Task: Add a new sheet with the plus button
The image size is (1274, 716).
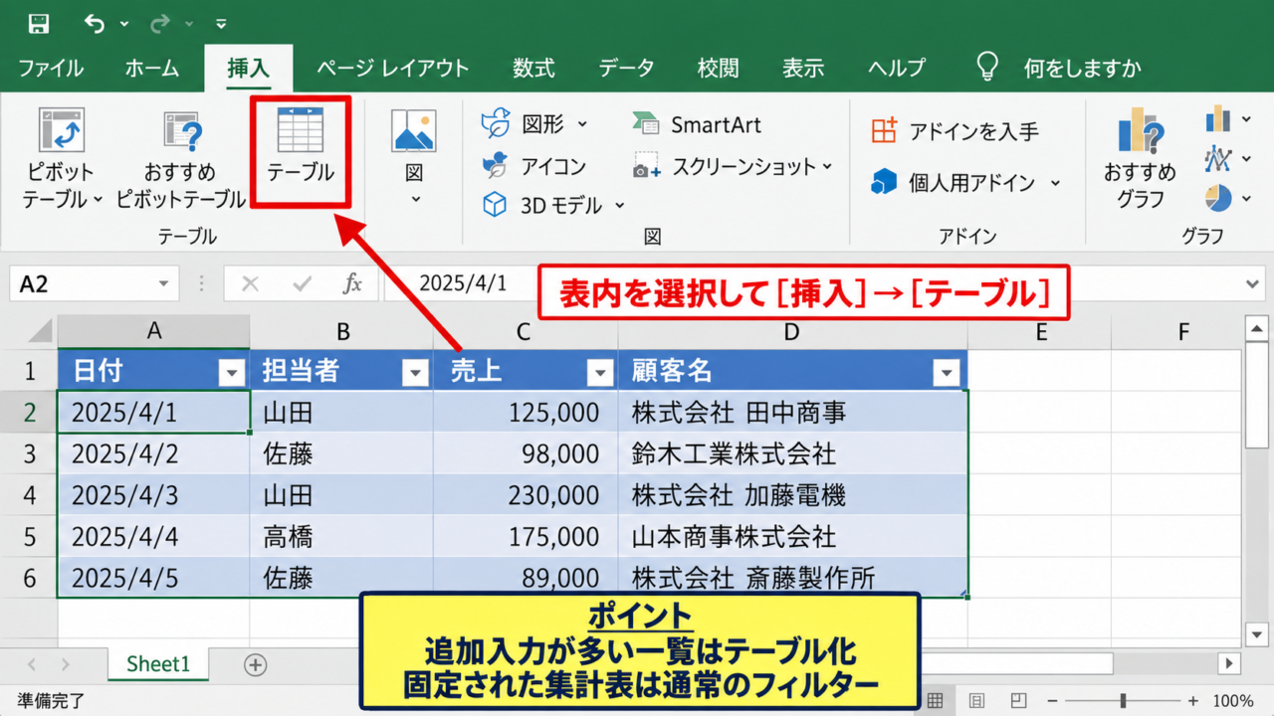Action: tap(255, 664)
